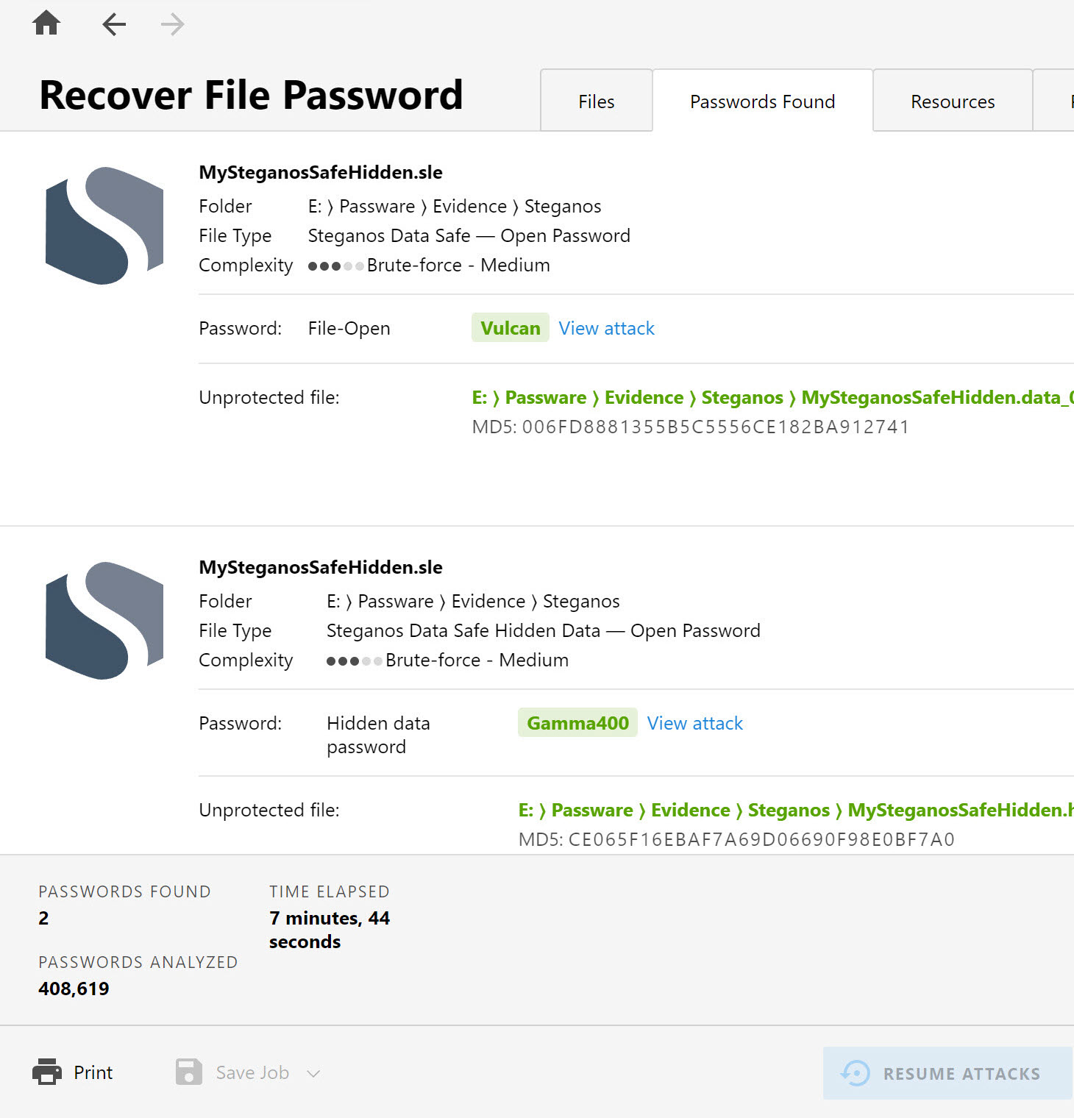Click the Resume Attacks circular arrow icon
The height and width of the screenshot is (1118, 1074).
pos(855,1073)
